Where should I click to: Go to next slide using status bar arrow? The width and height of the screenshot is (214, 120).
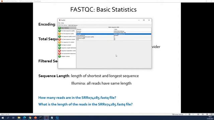(193, 114)
